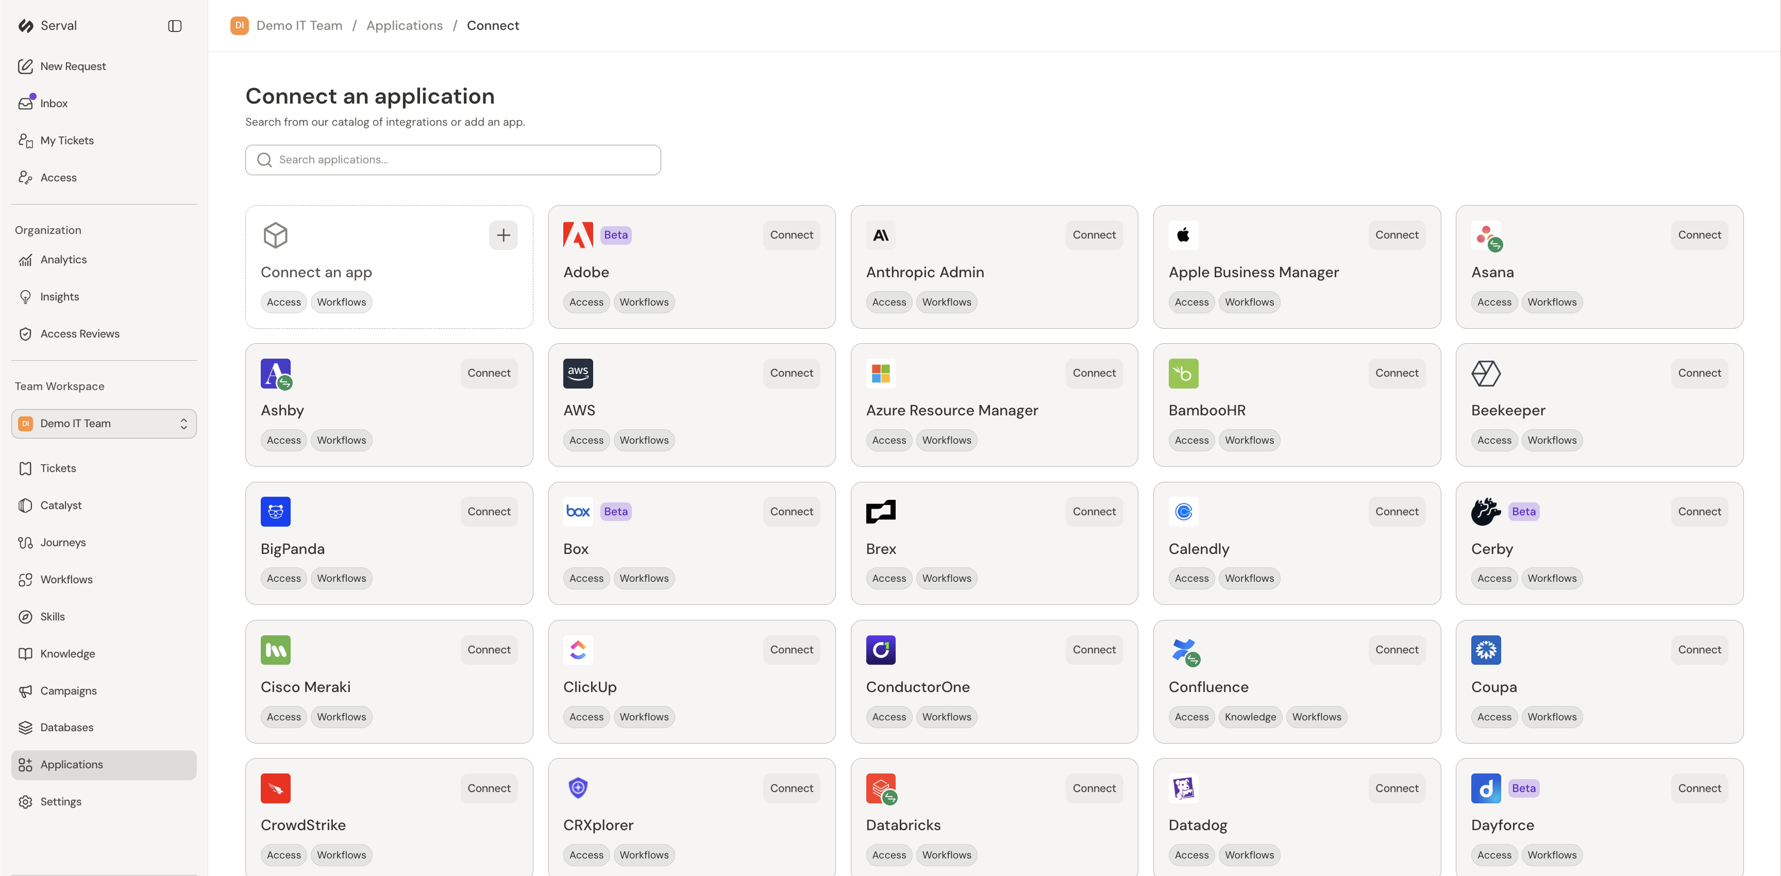Open Journeys in sidebar
Screen dimensions: 1781x876
(x=104, y=543)
